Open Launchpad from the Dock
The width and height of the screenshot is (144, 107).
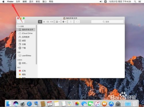coord(22,104)
